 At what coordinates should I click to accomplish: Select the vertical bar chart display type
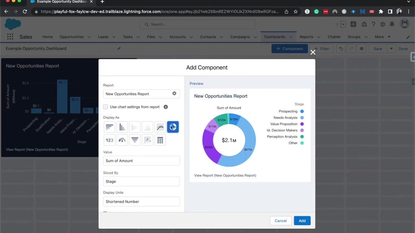(x=122, y=127)
